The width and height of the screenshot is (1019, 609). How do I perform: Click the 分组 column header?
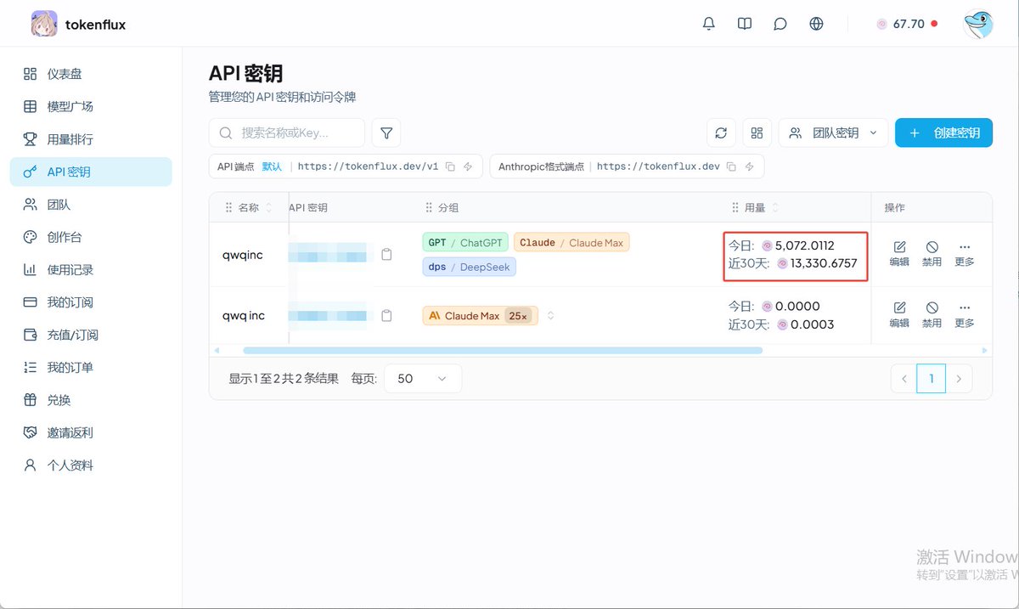pos(448,207)
